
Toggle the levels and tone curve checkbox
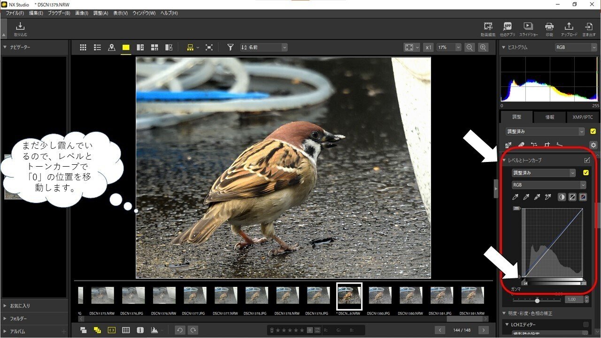point(586,173)
